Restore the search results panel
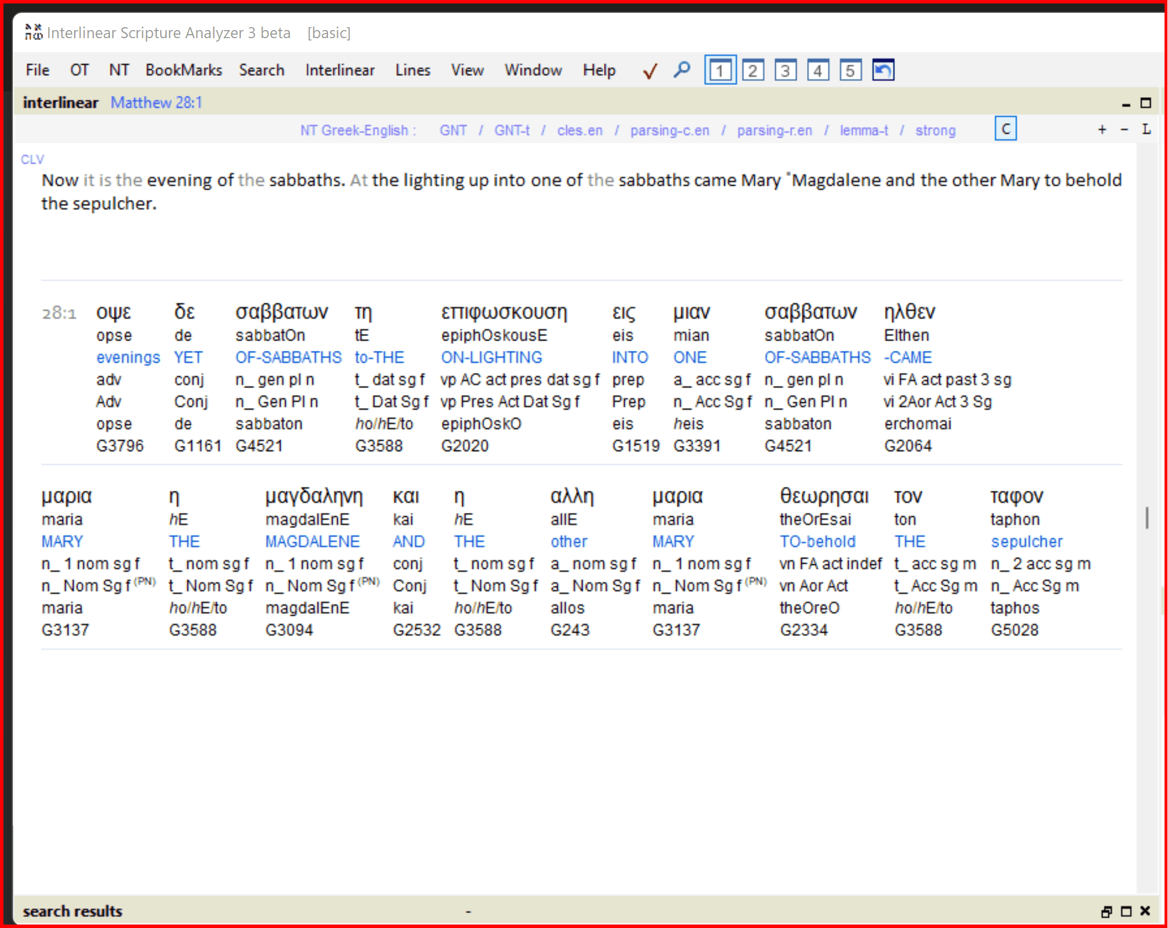1168x928 pixels. pos(1106,912)
